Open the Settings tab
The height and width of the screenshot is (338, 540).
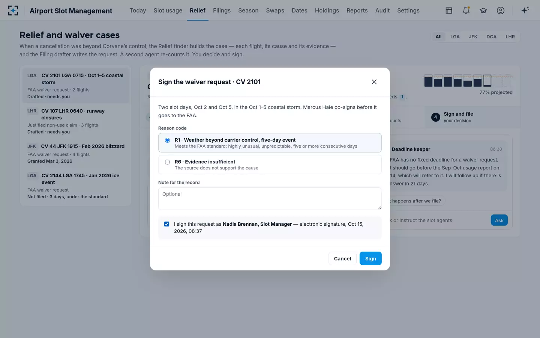[408, 11]
